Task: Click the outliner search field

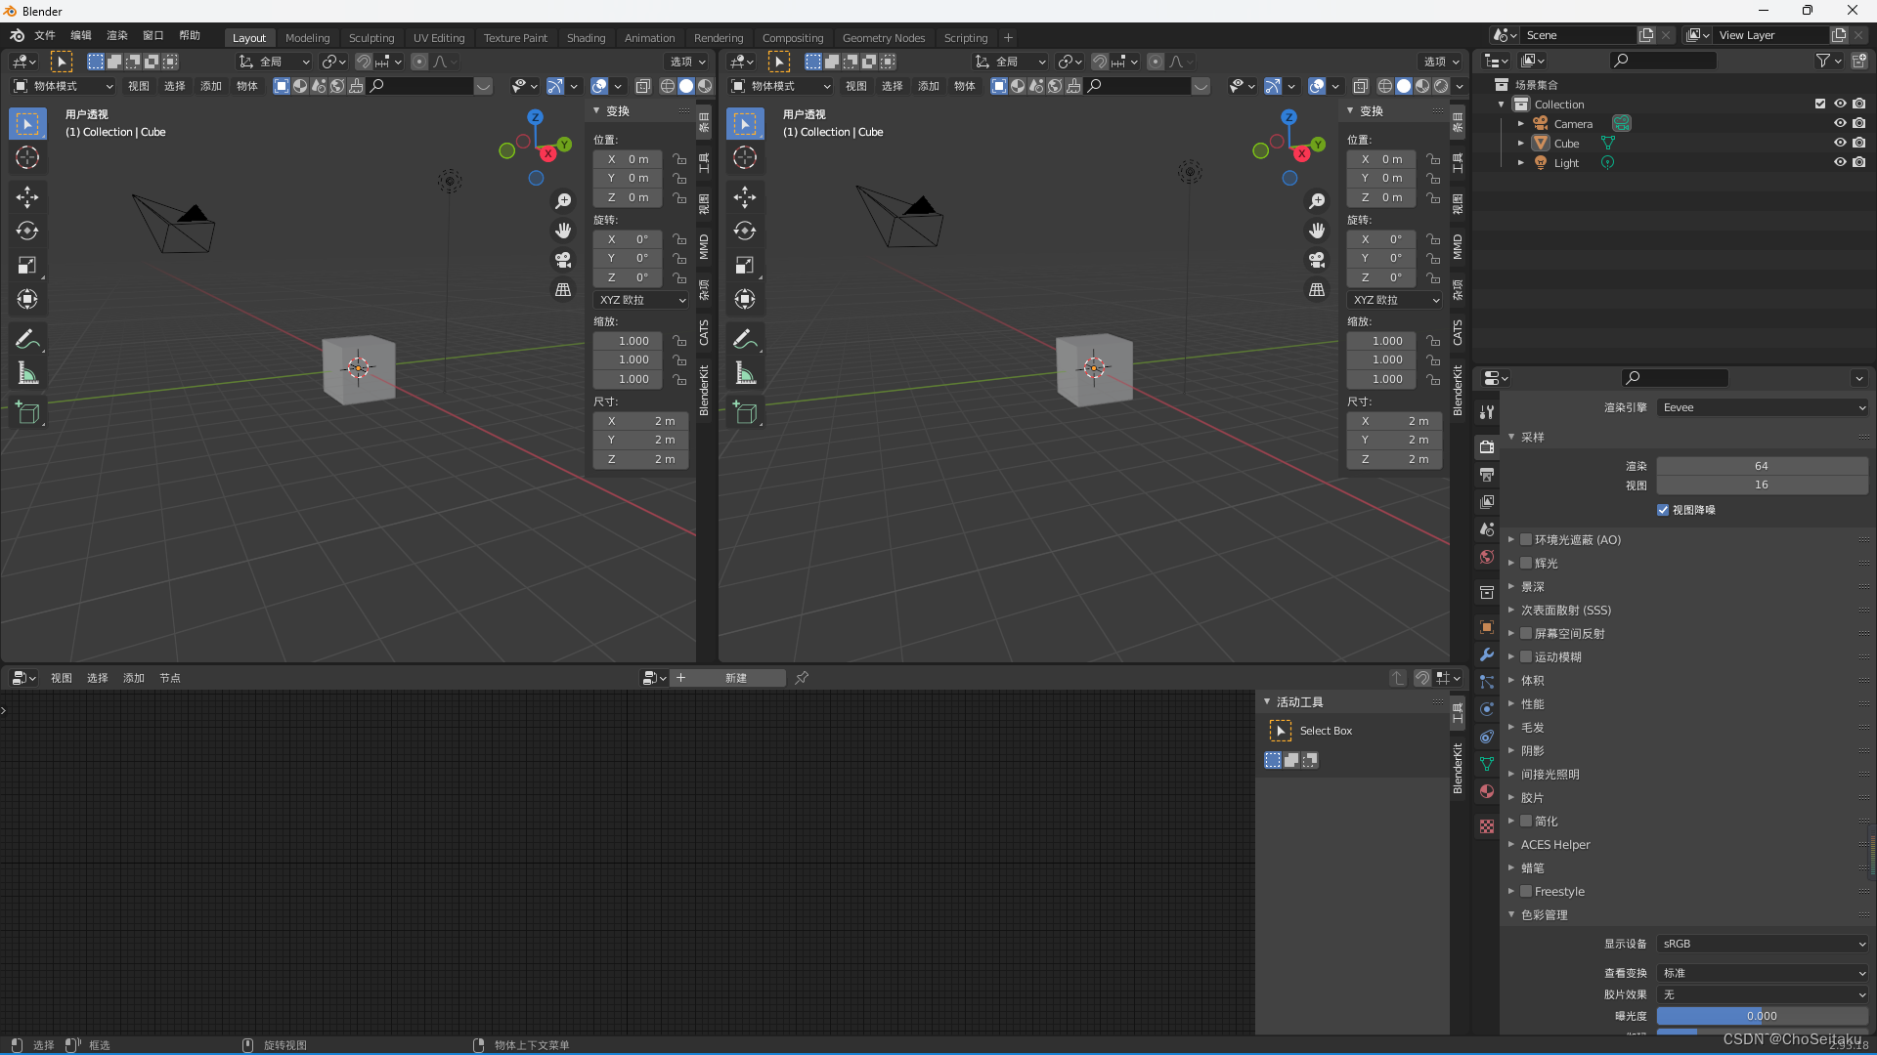Action: 1664,61
